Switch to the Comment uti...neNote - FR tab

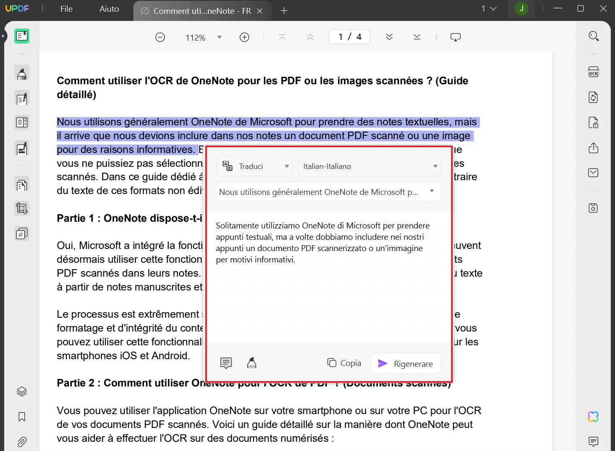click(202, 11)
